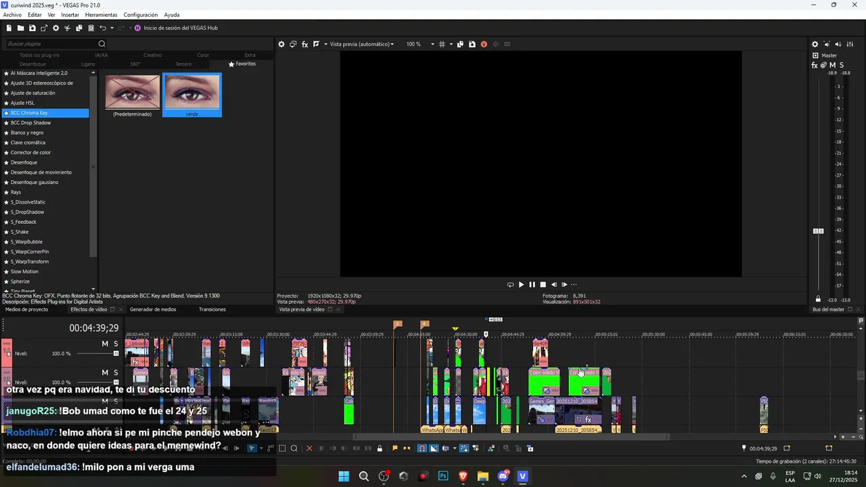866x487 pixels.
Task: Search plugins using the magnifier icon
Action: coord(102,44)
